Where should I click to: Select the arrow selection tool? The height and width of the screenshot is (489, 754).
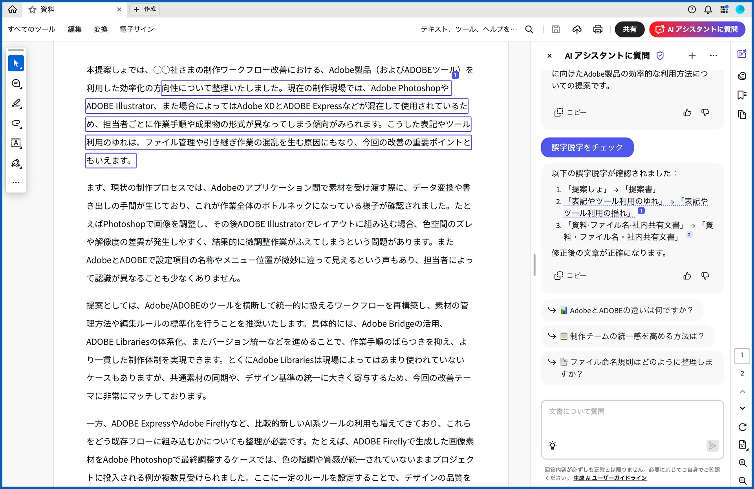pos(16,63)
